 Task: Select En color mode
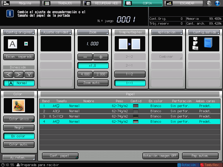19,136
